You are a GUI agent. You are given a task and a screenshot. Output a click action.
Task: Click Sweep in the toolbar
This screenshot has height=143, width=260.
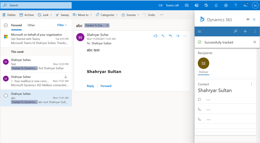pos(62,15)
